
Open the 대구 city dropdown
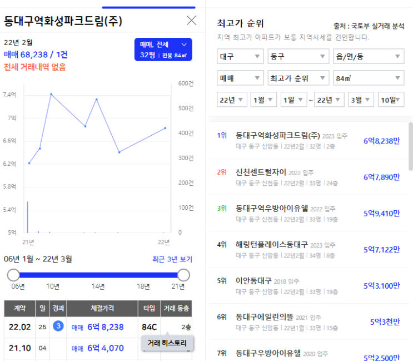click(x=240, y=56)
